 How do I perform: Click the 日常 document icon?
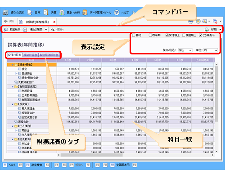tap(30, 13)
